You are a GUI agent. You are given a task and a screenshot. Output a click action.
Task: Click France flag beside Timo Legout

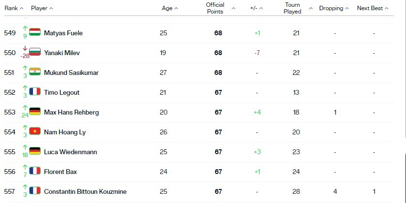coord(35,91)
